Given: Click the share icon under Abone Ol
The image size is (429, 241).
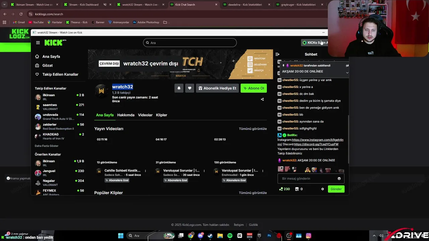Looking at the screenshot, I should pyautogui.click(x=262, y=99).
